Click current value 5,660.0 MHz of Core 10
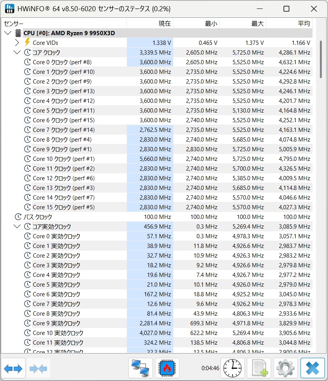Image resolution: width=328 pixels, height=381 pixels. click(x=155, y=159)
